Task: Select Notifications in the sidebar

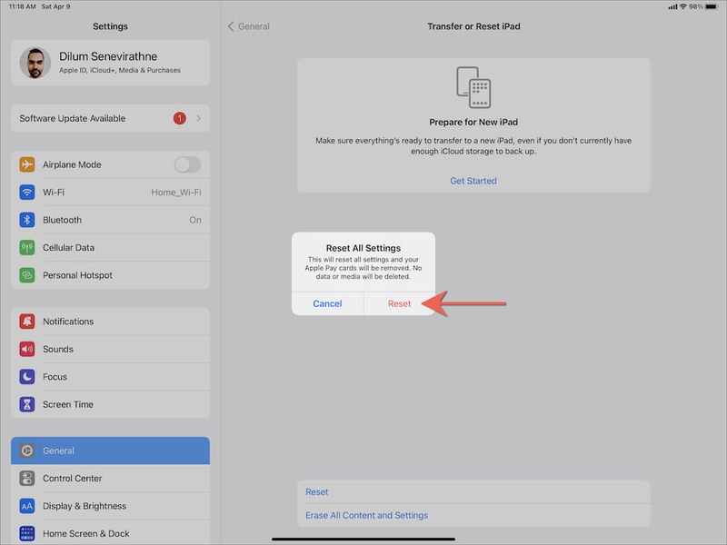Action: [110, 322]
